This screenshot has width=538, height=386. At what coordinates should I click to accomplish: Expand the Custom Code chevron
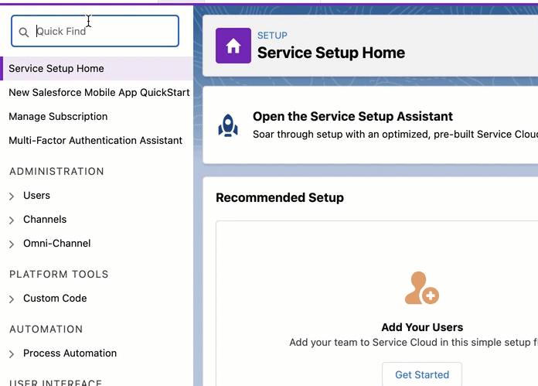point(12,299)
